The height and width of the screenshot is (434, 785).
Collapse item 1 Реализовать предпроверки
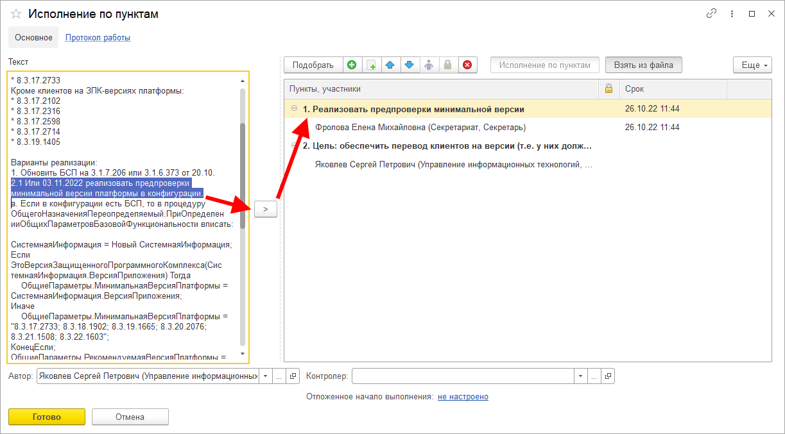[x=295, y=108]
